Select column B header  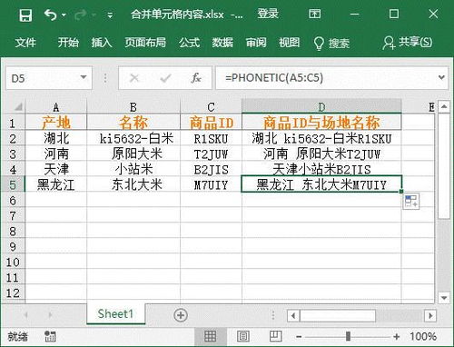(133, 107)
